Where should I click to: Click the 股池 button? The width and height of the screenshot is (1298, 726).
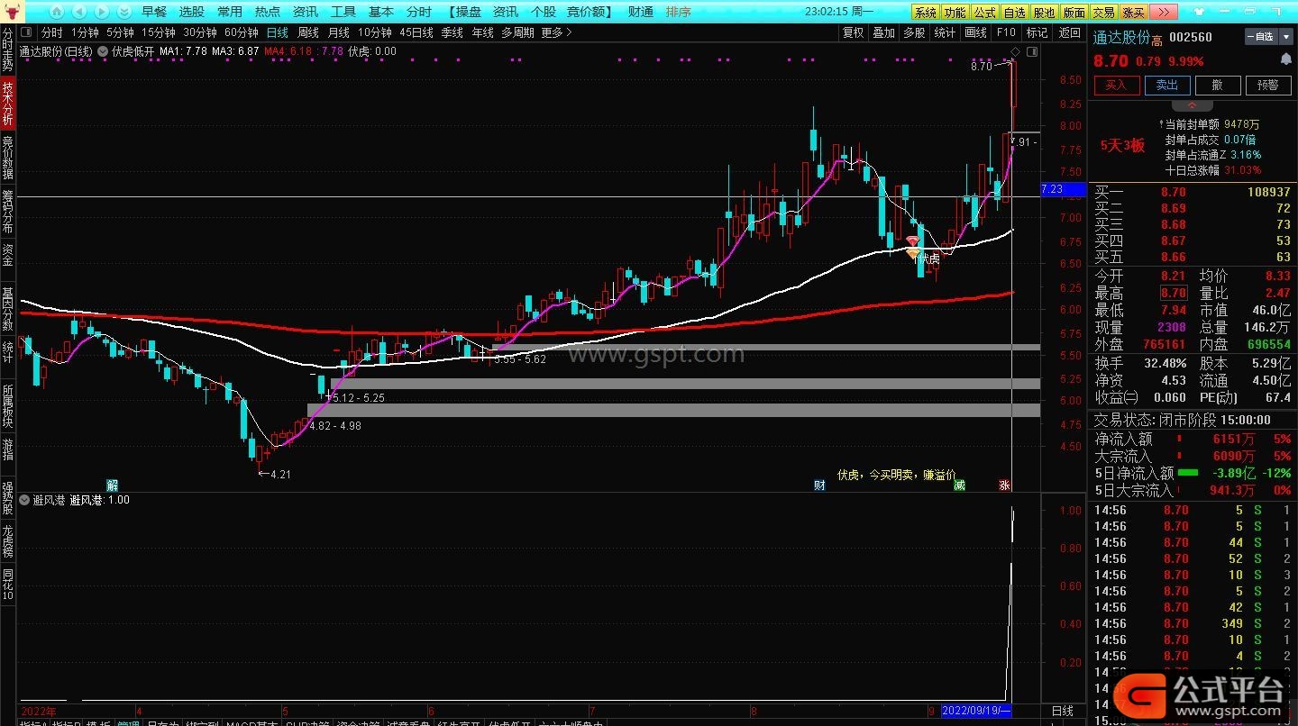1044,13
